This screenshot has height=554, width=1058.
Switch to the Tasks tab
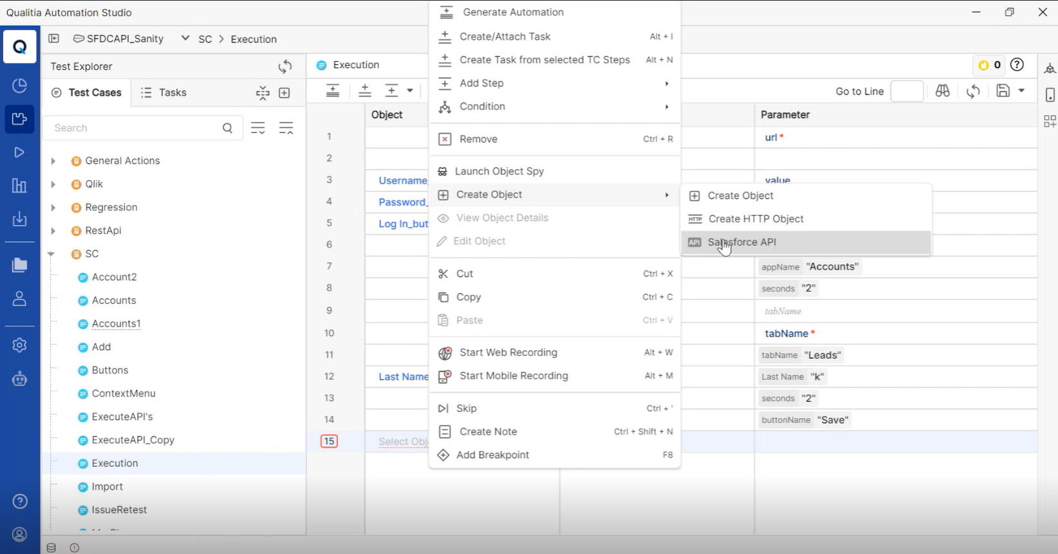pyautogui.click(x=163, y=93)
